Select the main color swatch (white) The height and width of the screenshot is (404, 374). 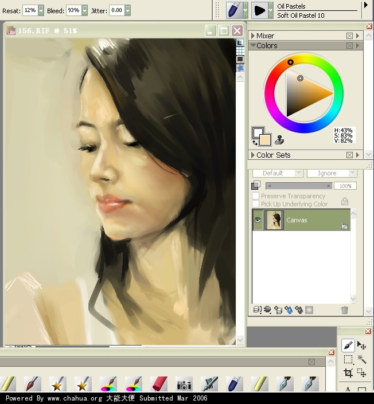click(257, 132)
